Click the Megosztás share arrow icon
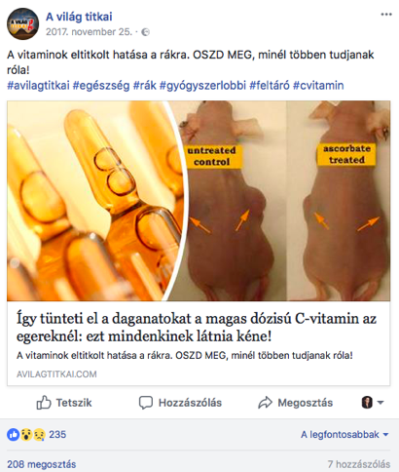 (x=265, y=403)
